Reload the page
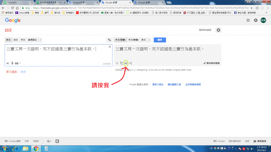 coord(12,8)
